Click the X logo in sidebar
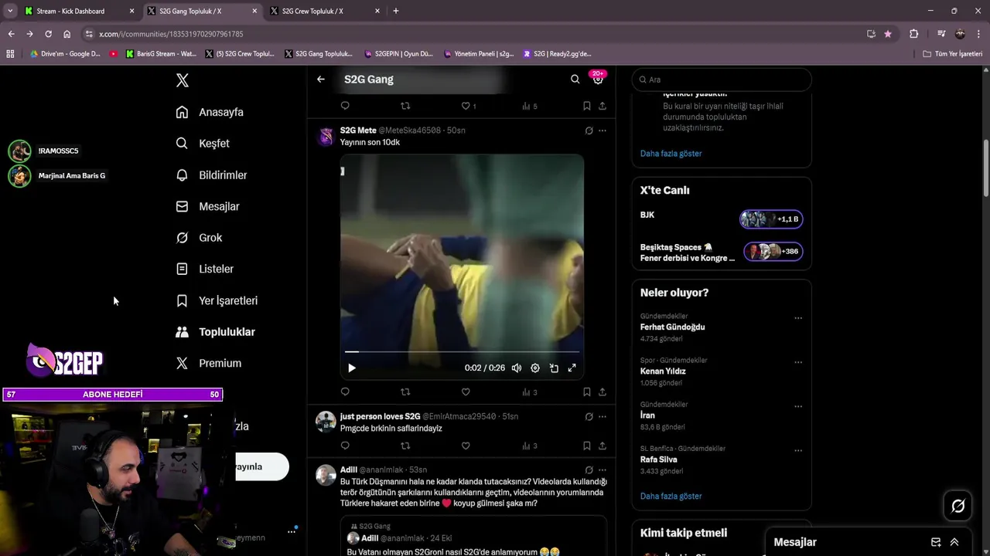Image resolution: width=990 pixels, height=556 pixels. (x=182, y=80)
